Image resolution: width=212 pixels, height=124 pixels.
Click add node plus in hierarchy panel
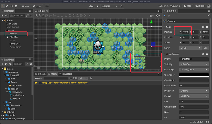point(2,15)
